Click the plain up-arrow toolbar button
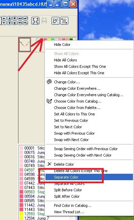Screen dimensions: 134x220 coord(4,18)
